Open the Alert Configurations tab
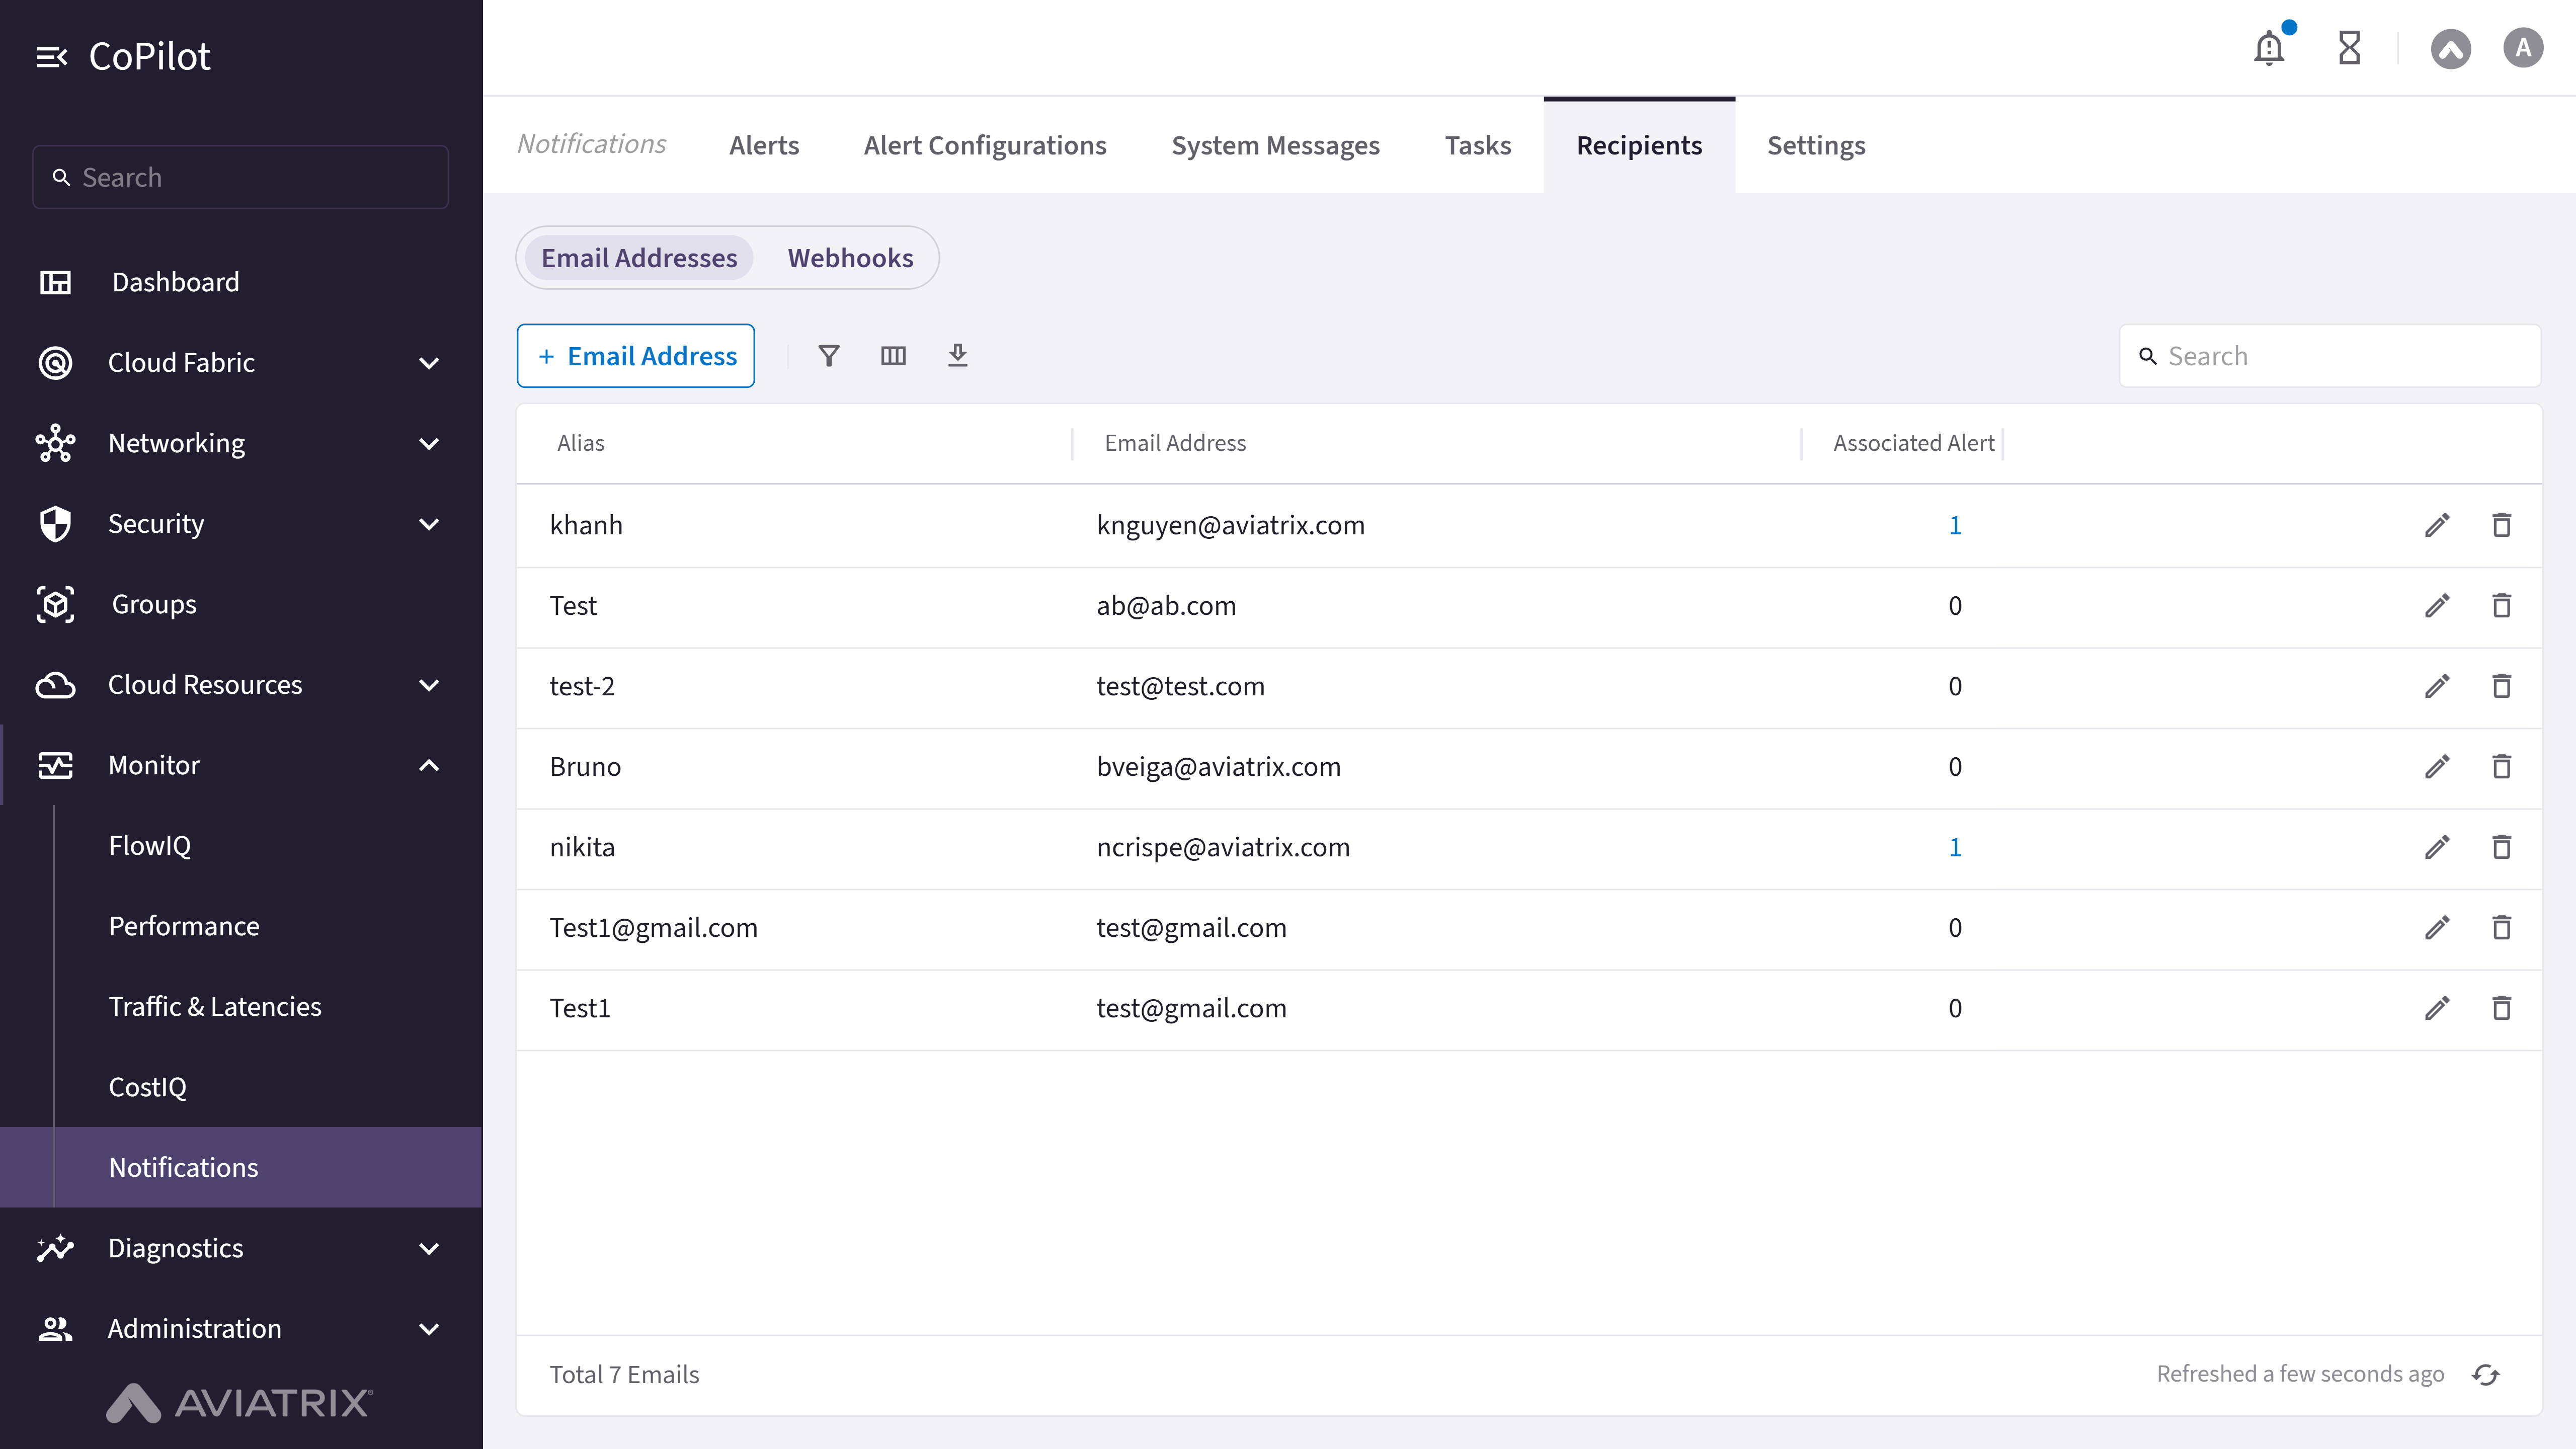The image size is (2576, 1449). [985, 145]
